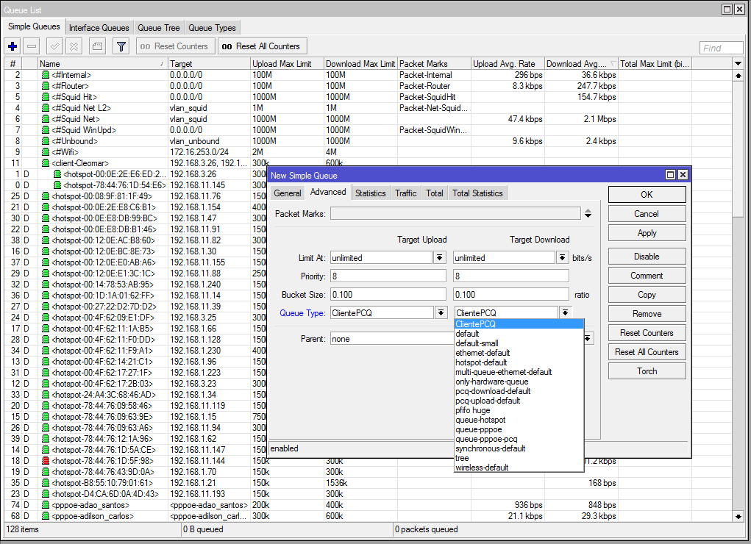
Task: Click the Target Upload Priority field
Action: (x=388, y=276)
